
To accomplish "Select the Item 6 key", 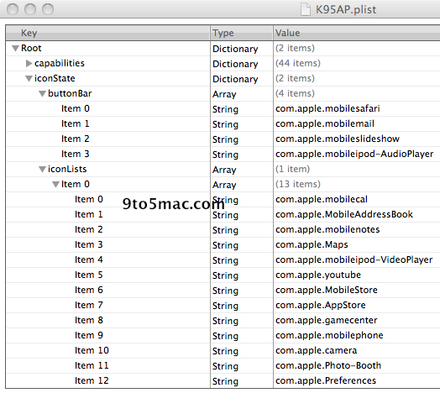I will 89,290.
